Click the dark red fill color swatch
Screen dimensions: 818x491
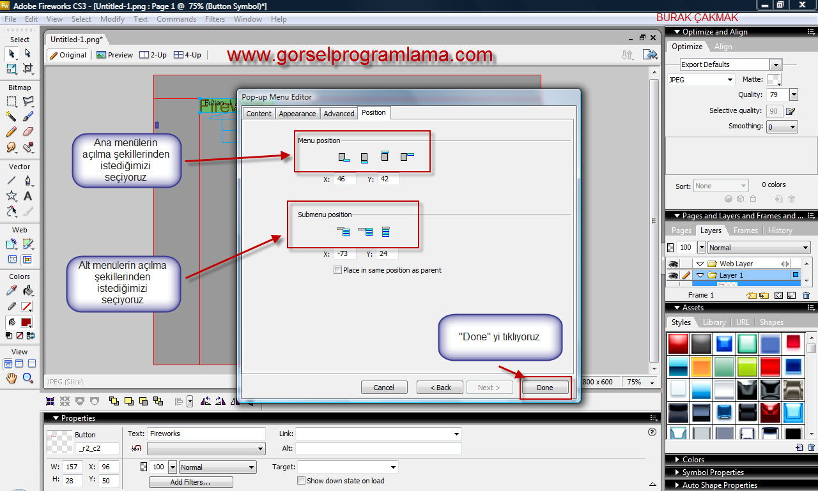(27, 322)
